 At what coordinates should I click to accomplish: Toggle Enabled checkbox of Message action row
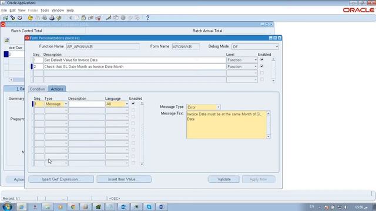pyautogui.click(x=133, y=104)
